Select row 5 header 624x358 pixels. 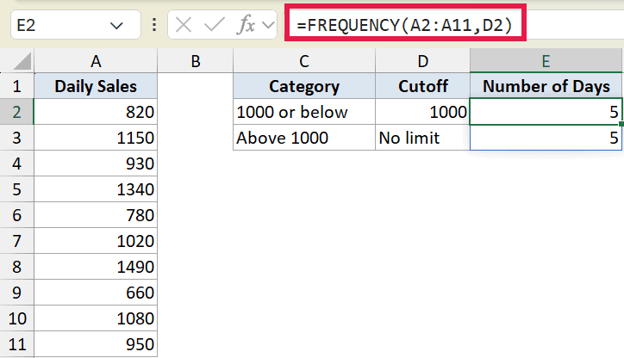[x=17, y=189]
